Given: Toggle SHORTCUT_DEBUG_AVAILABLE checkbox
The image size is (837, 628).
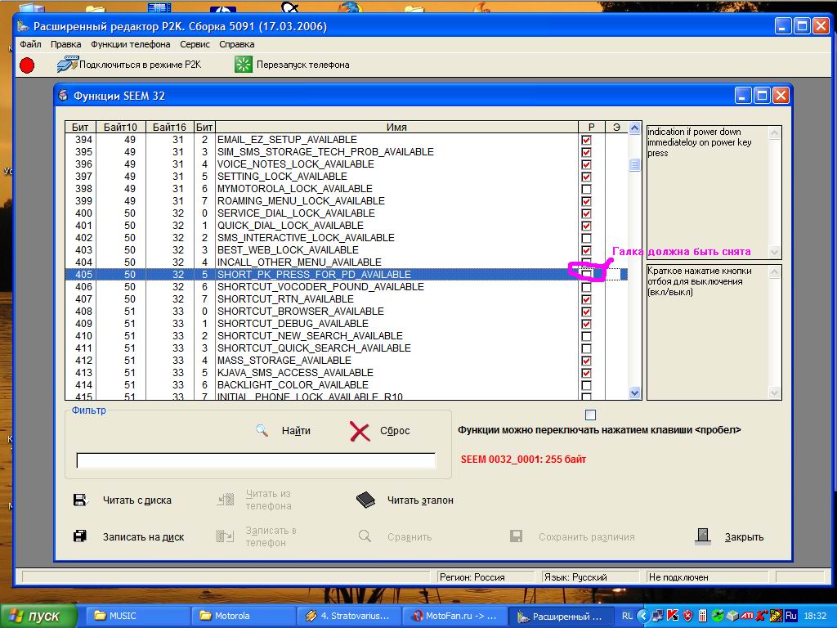Looking at the screenshot, I should click(586, 324).
